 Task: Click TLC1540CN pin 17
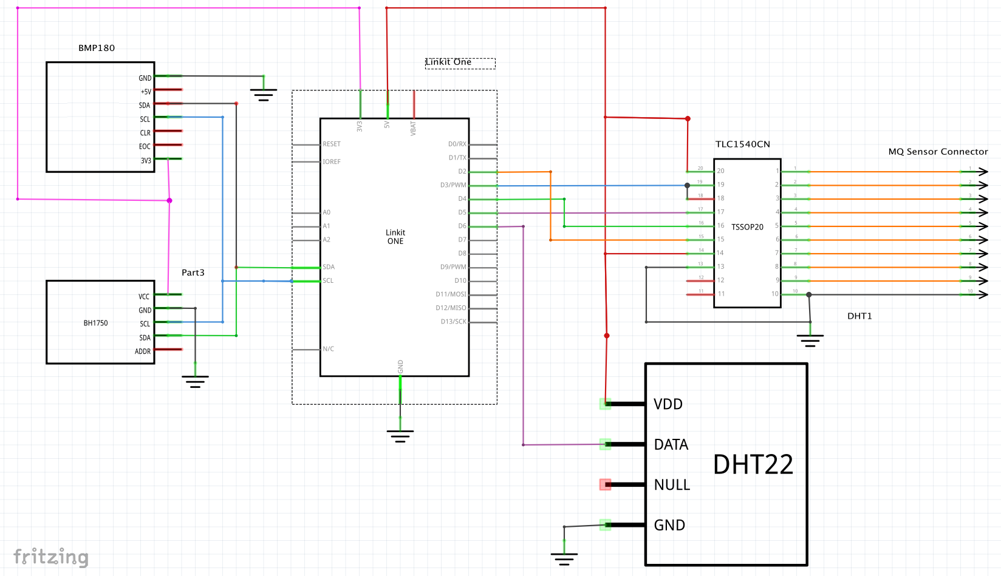[700, 212]
